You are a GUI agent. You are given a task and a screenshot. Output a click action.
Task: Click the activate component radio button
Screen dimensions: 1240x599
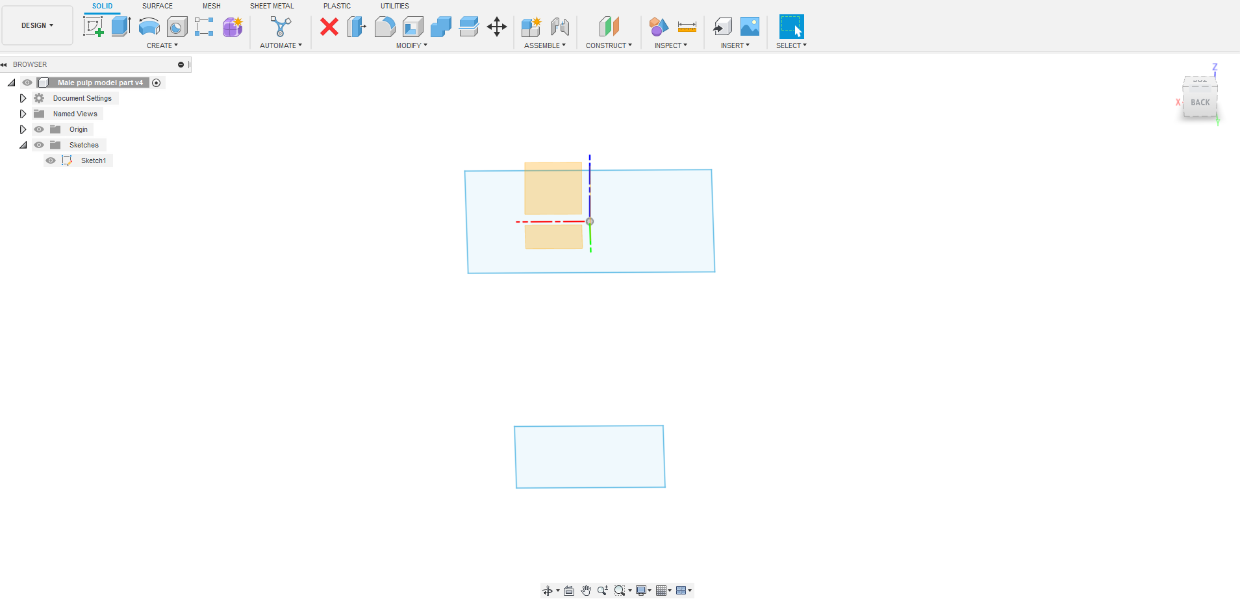[157, 83]
